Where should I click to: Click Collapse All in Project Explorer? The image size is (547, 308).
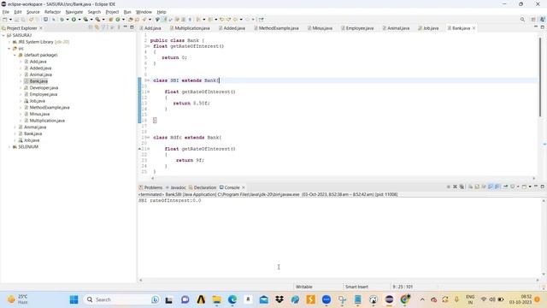(91, 27)
